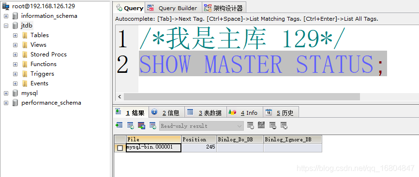Click the comment line 我是主库 129

point(242,39)
